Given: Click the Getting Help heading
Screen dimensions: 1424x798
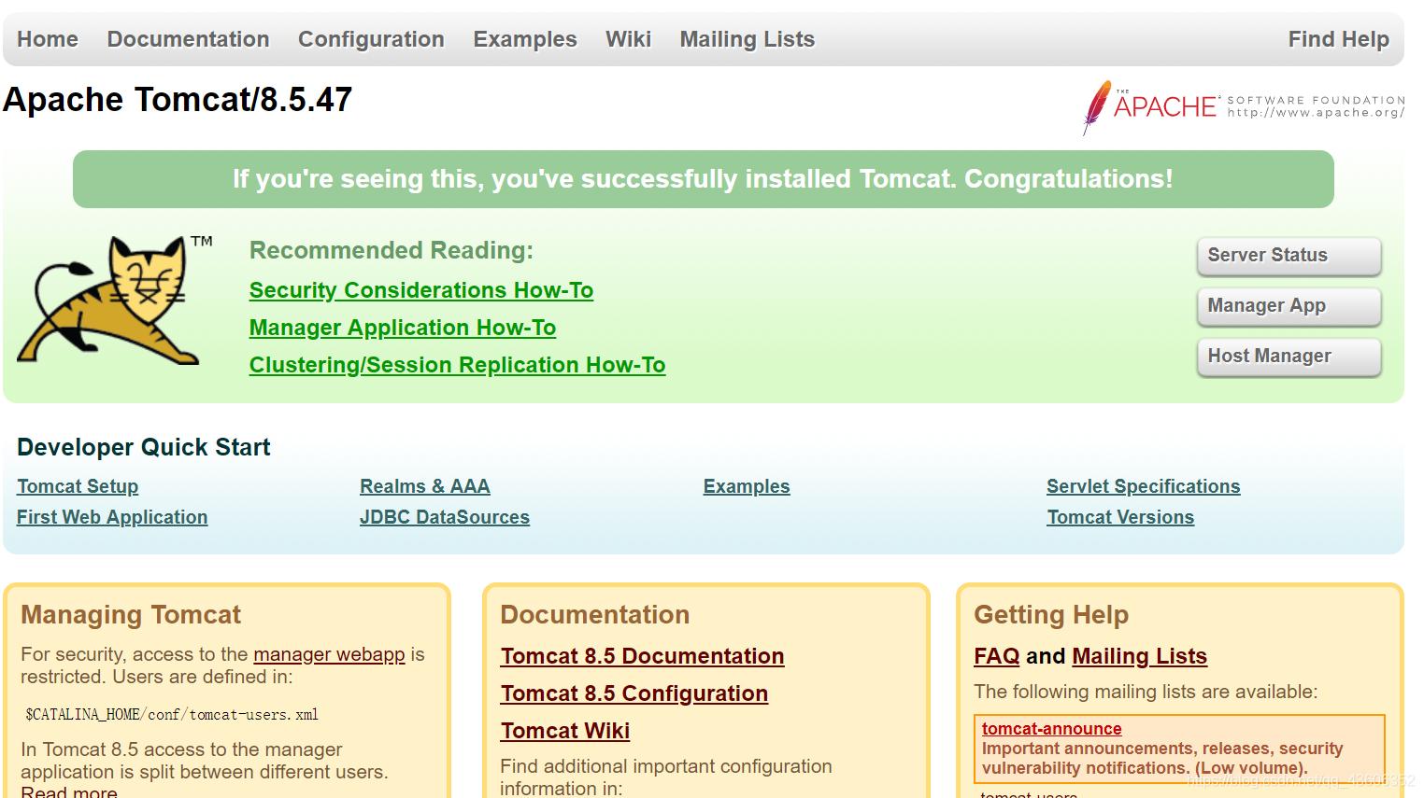Looking at the screenshot, I should (1051, 615).
